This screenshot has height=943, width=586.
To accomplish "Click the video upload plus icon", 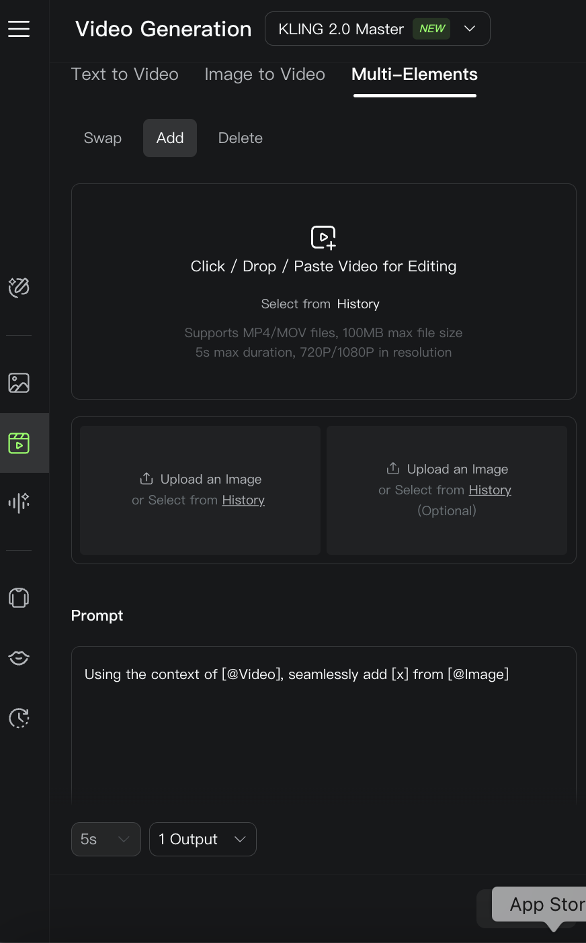I will pyautogui.click(x=323, y=238).
